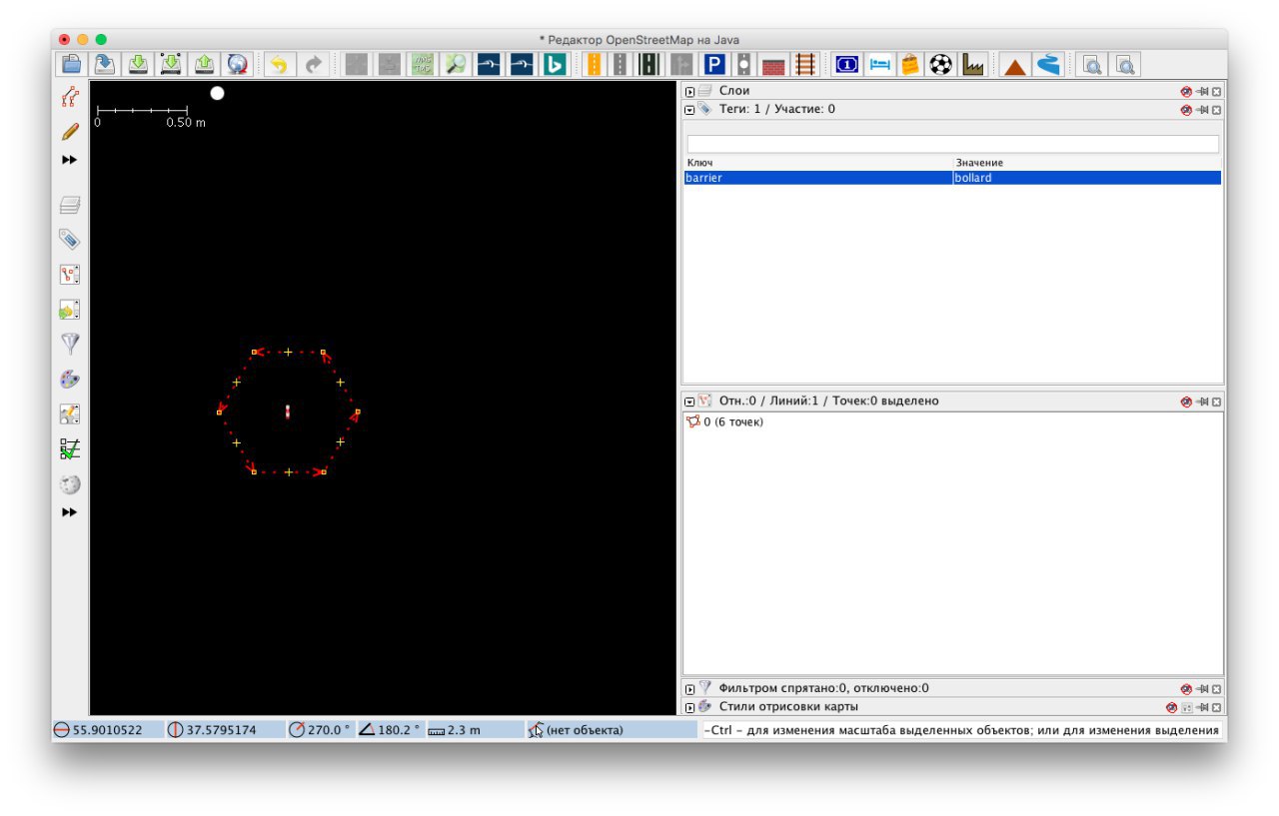This screenshot has width=1279, height=816.
Task: Select the hotel bed preset icon
Action: click(x=879, y=64)
